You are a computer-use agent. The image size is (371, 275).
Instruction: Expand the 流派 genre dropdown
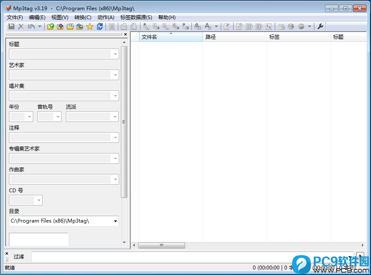click(115, 117)
